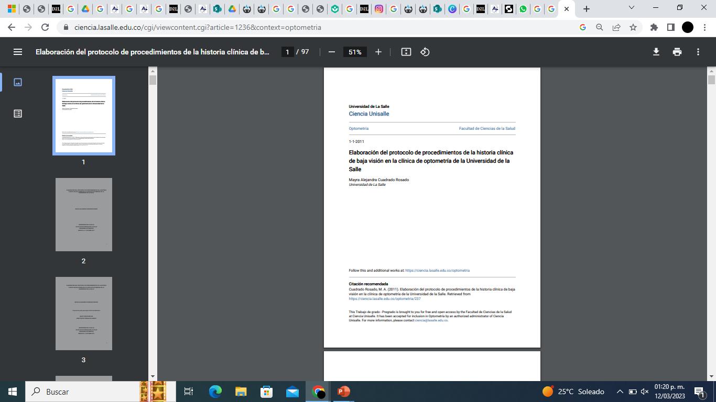Click the document title in PDF toolbar
This screenshot has width=716, height=402.
click(153, 52)
